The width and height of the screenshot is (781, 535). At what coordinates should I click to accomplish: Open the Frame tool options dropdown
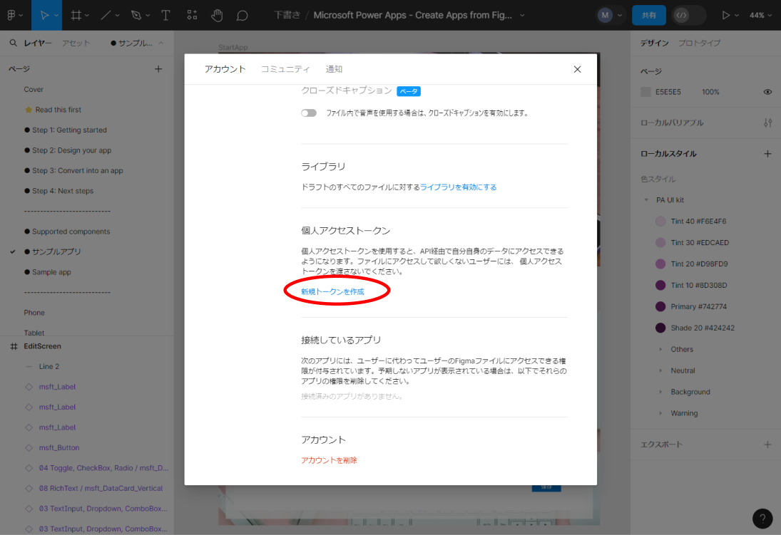tap(87, 16)
